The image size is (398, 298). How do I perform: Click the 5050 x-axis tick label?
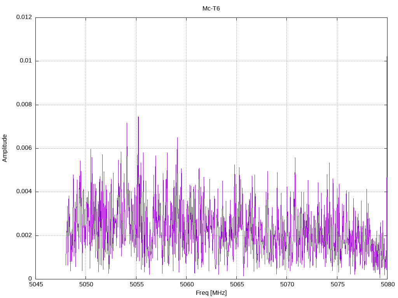pyautogui.click(x=86, y=284)
